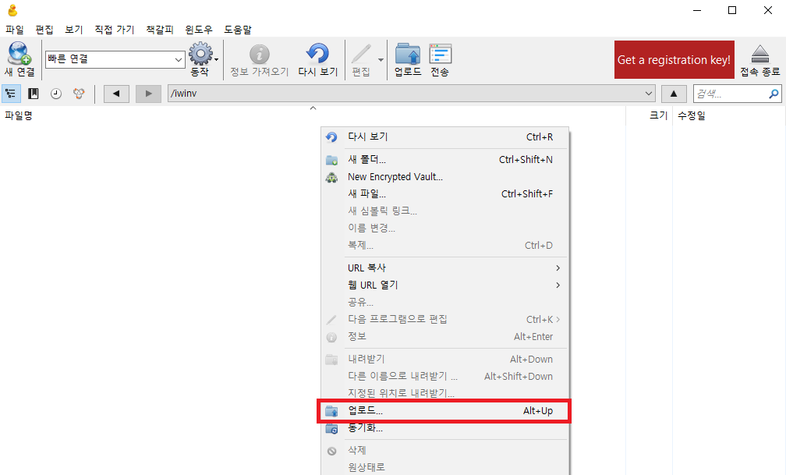Open the dropdown arrow beside Edit tool
Screen dimensions: 786x475
point(381,60)
